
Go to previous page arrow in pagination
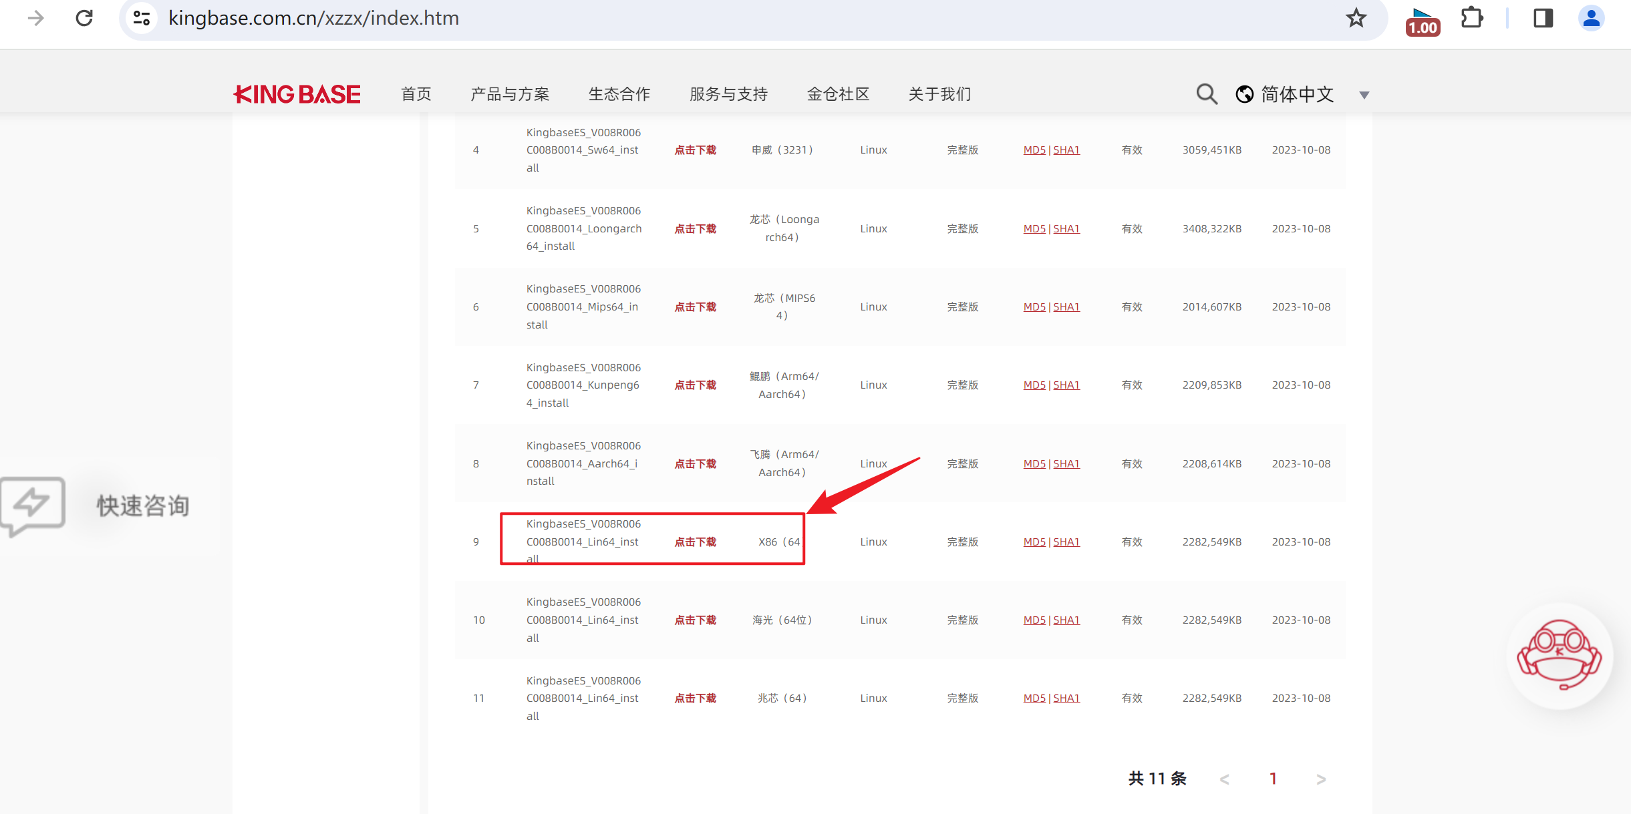1224,779
